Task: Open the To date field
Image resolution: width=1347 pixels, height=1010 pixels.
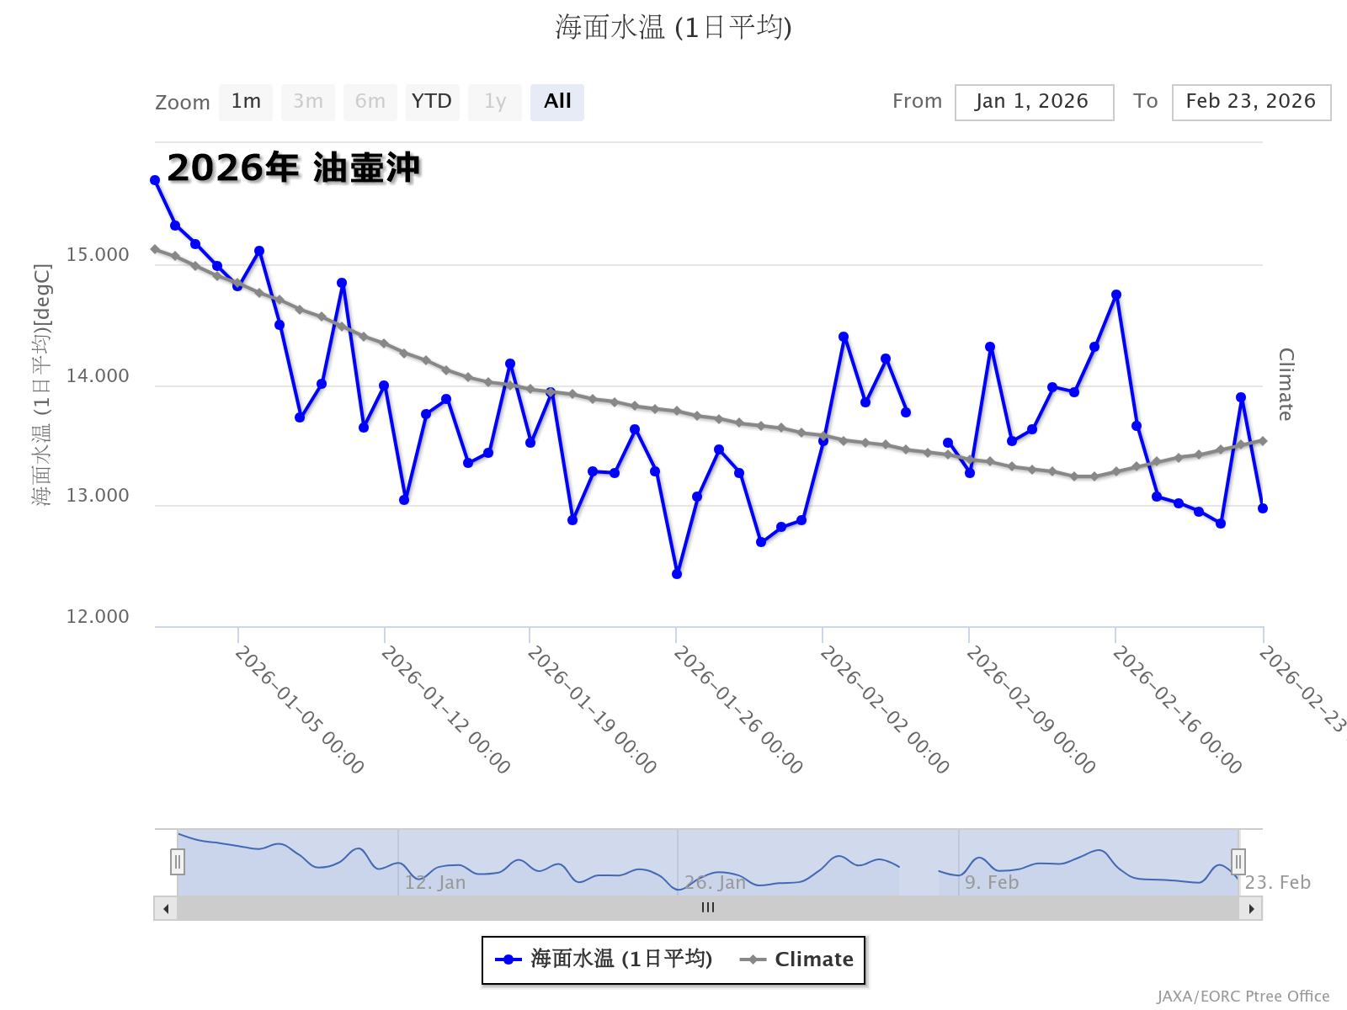Action: 1251,102
